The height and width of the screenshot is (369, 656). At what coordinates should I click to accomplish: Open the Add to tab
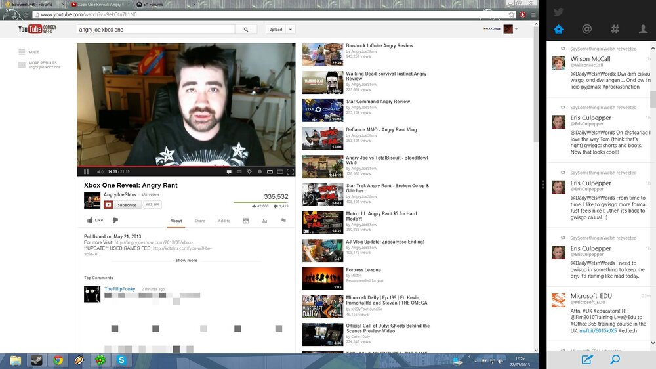(x=224, y=221)
